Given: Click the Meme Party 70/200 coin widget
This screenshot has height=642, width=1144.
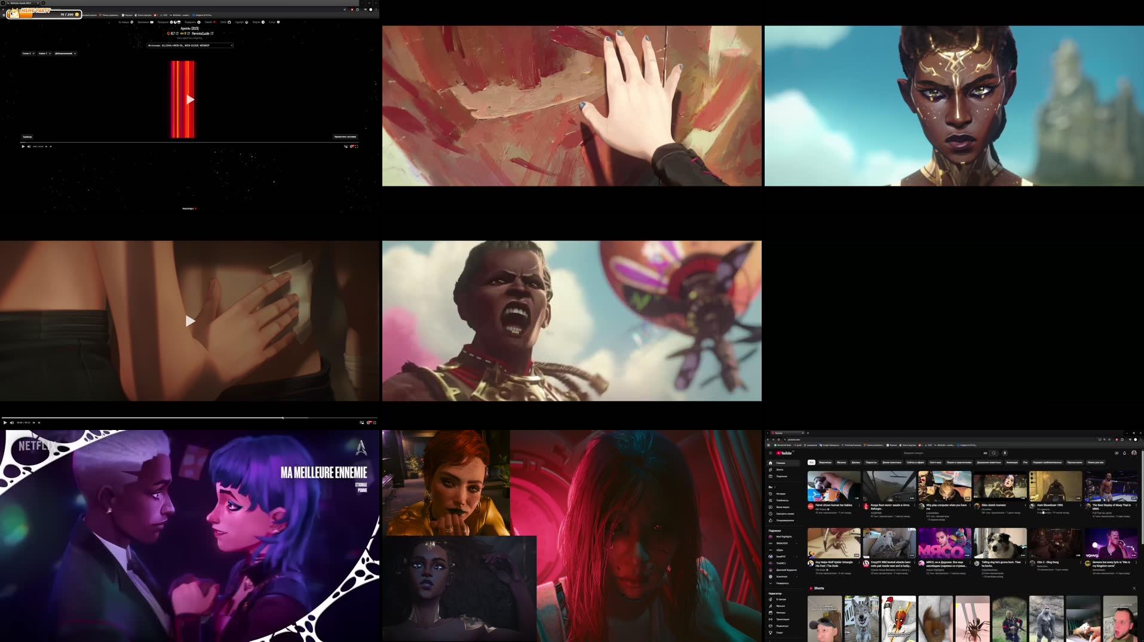Looking at the screenshot, I should point(45,13).
